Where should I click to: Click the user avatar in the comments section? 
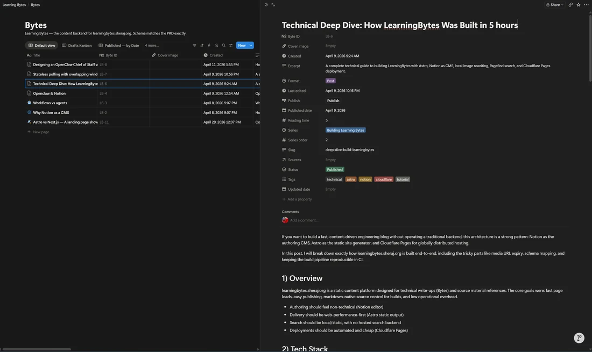point(285,220)
